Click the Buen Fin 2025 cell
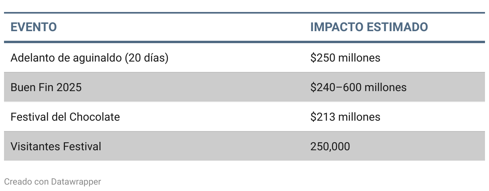Image resolution: width=489 pixels, height=191 pixels. [46, 87]
